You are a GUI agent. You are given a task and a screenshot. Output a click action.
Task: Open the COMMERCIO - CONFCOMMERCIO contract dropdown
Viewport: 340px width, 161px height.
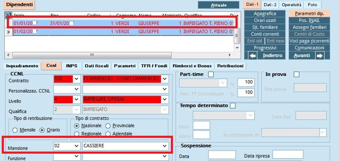point(165,79)
